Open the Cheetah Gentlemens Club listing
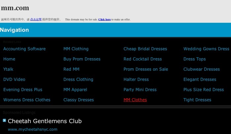Image resolution: width=231 pixels, height=134 pixels. (x=45, y=121)
